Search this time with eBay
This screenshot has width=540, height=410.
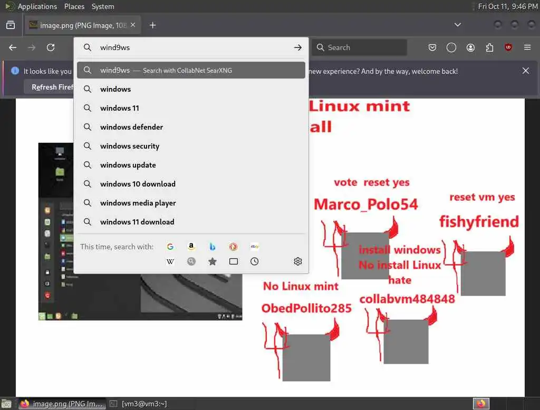click(255, 247)
